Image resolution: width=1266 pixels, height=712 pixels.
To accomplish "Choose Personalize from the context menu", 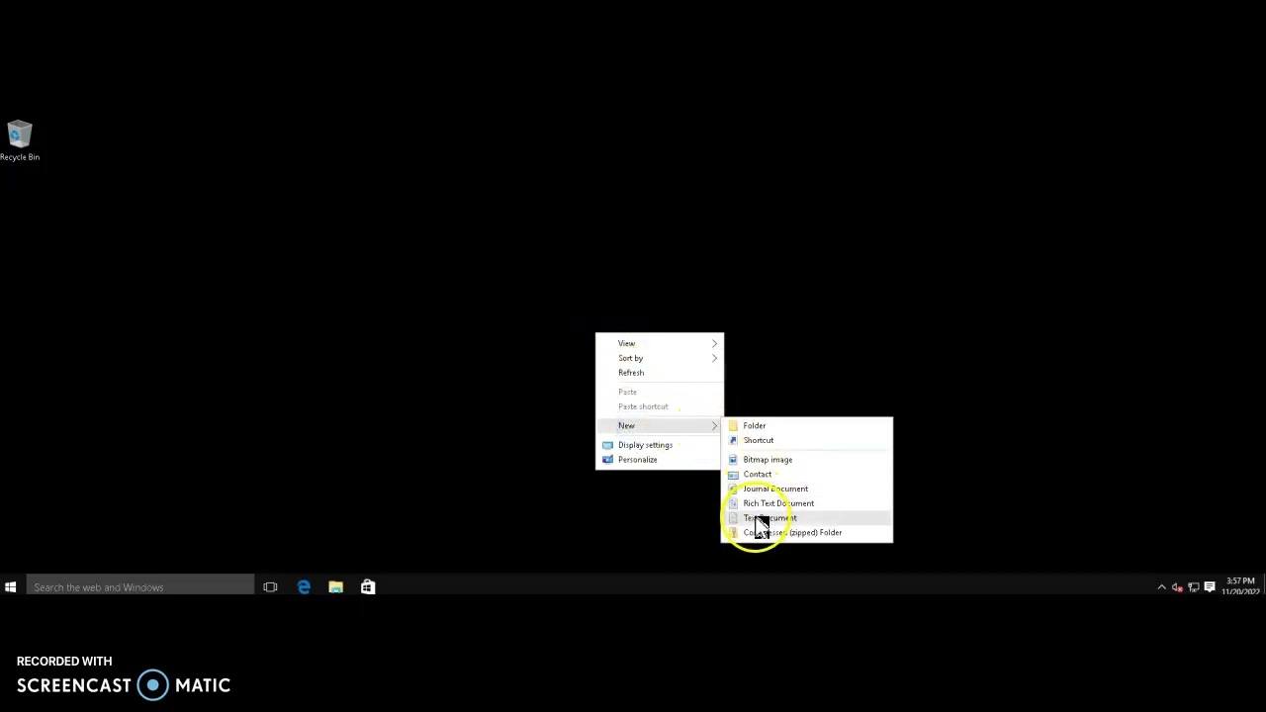I will point(660,460).
